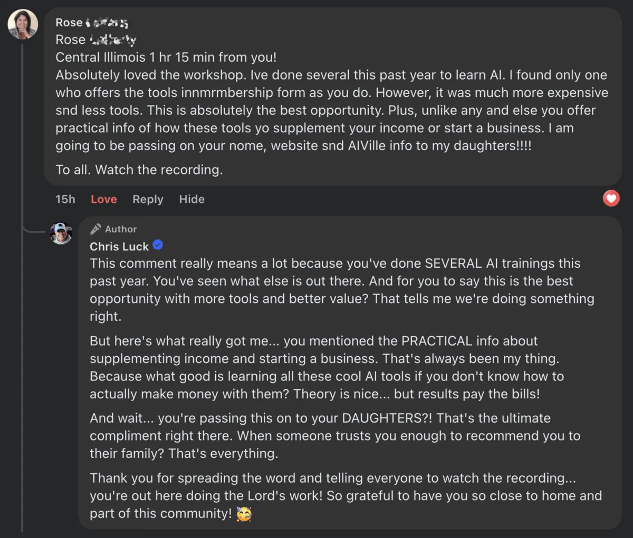Click the "To all. Watch the recording." line
This screenshot has width=633, height=538.
pos(139,170)
